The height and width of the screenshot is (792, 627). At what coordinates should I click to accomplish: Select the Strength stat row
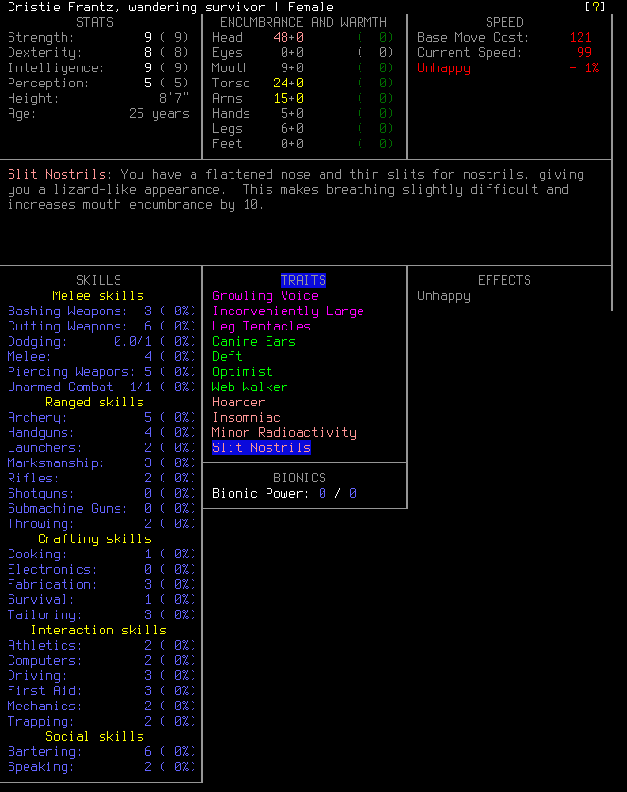click(98, 37)
